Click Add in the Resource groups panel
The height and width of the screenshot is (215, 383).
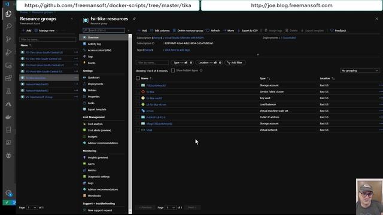click(x=26, y=30)
